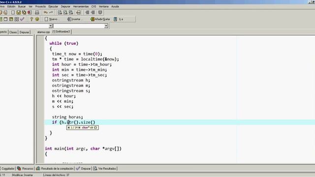Click the 'ostringstream h;' line
Viewport: 315px width, 177px height.
[x=71, y=80]
